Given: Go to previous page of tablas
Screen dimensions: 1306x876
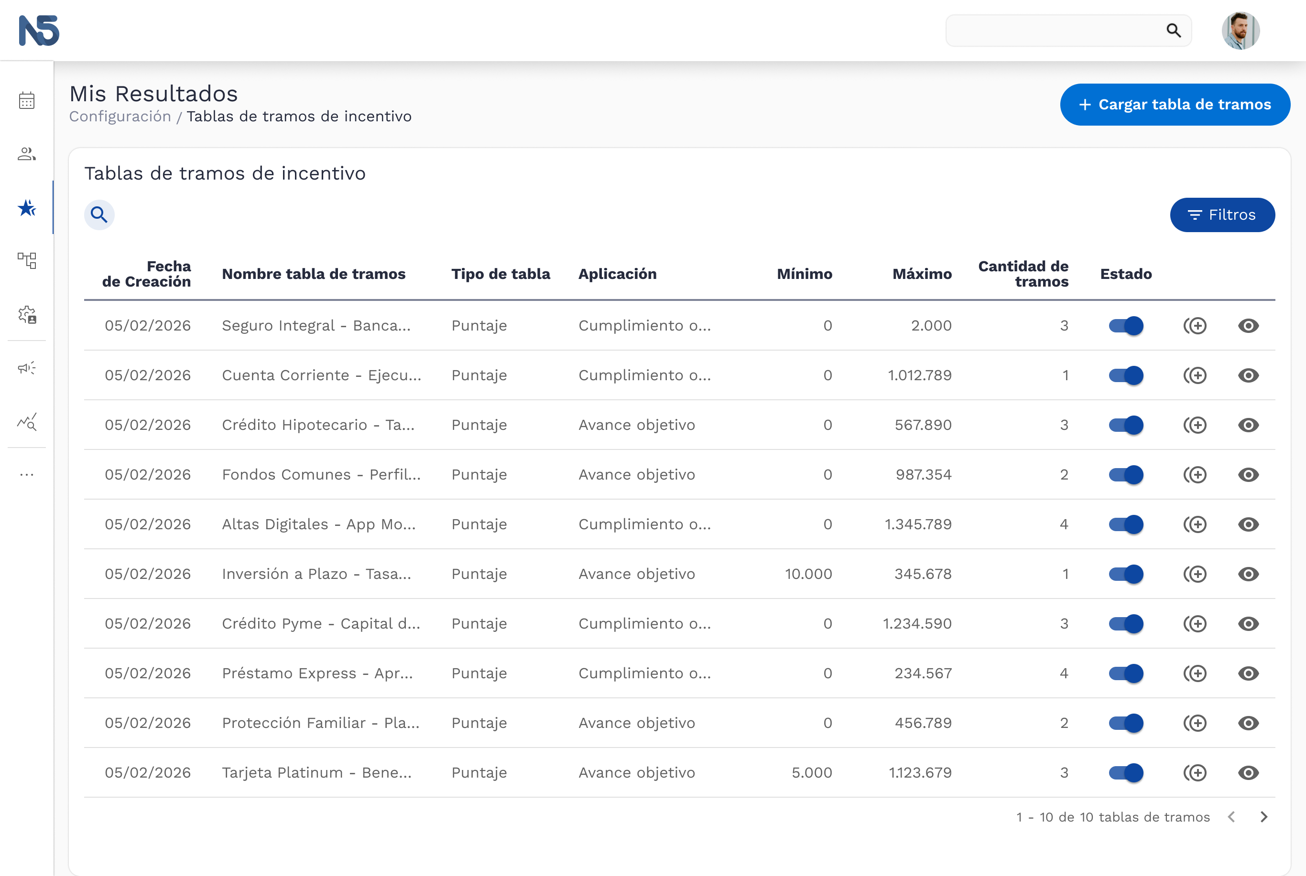Looking at the screenshot, I should [1231, 817].
